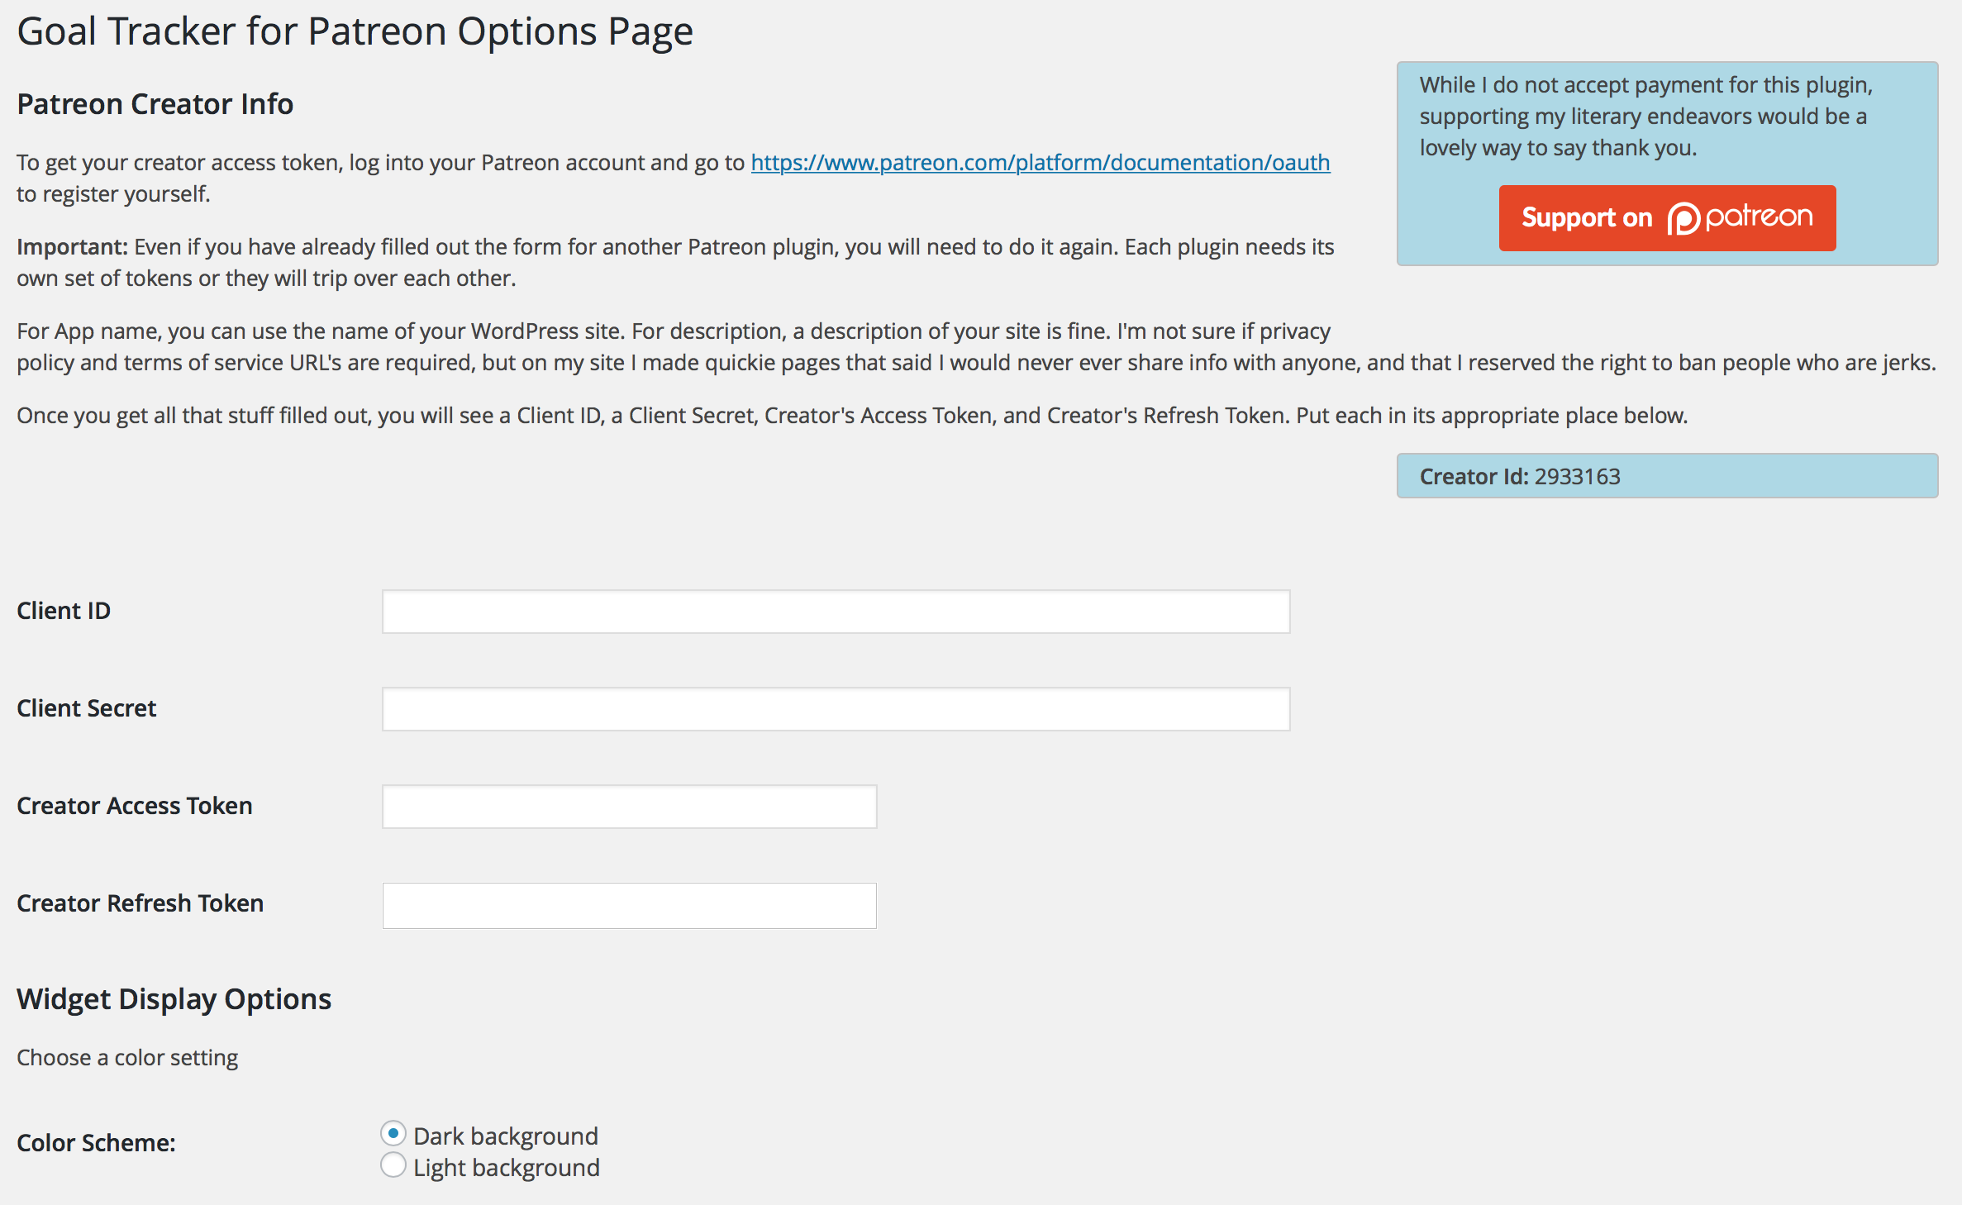Click the Creator Refresh Token label
The width and height of the screenshot is (1962, 1205).
140,903
